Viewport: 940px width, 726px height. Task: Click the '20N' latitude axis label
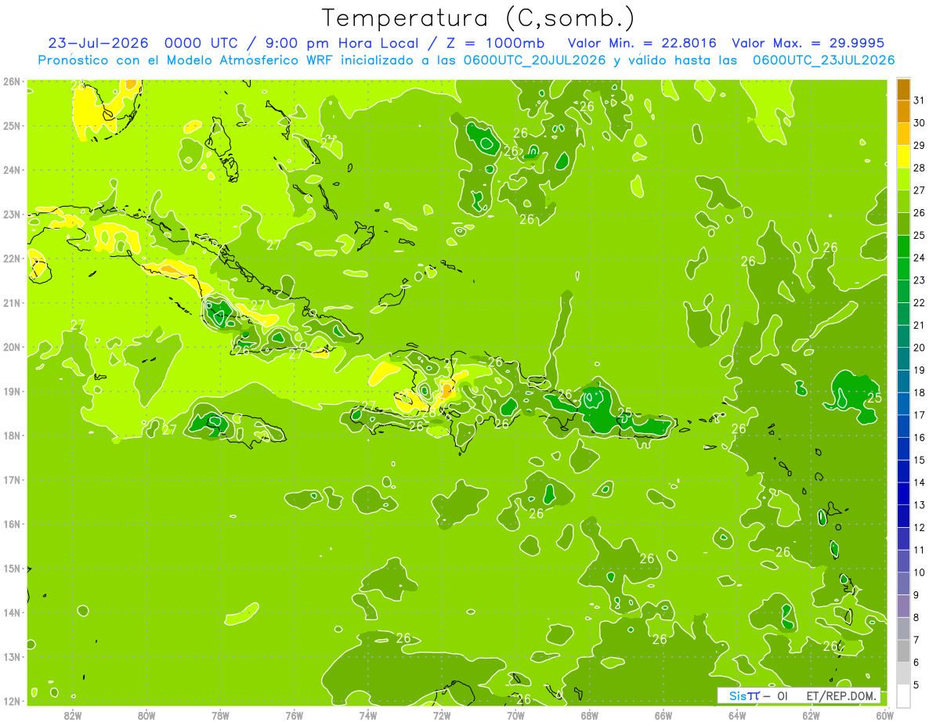click(12, 347)
